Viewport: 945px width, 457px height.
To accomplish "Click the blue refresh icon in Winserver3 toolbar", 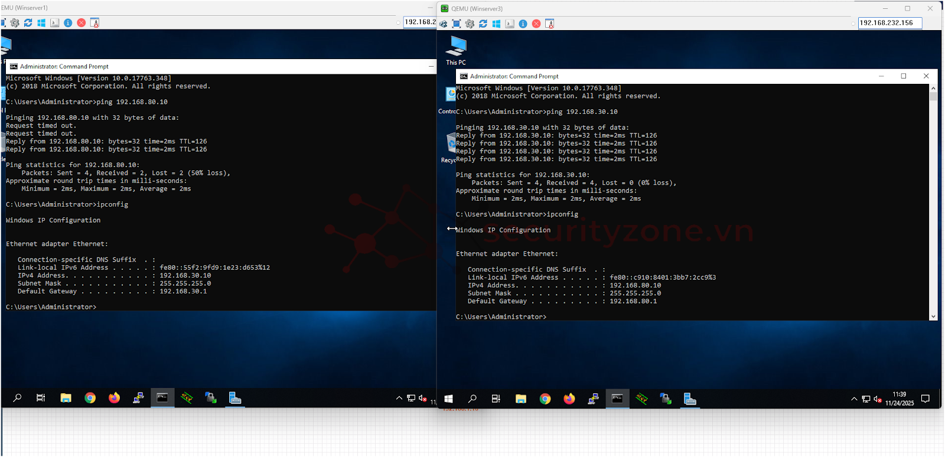I will click(483, 24).
